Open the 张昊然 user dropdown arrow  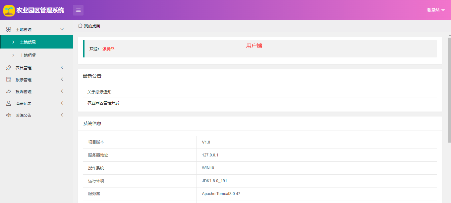(443, 10)
